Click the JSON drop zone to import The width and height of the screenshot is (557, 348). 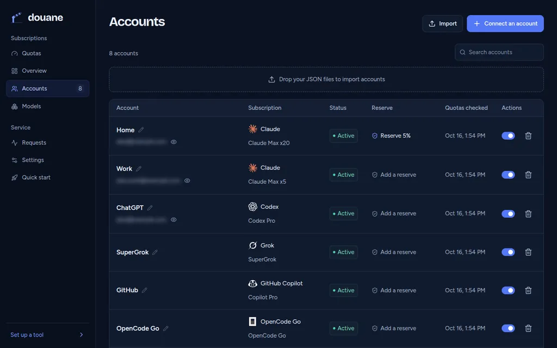(326, 79)
